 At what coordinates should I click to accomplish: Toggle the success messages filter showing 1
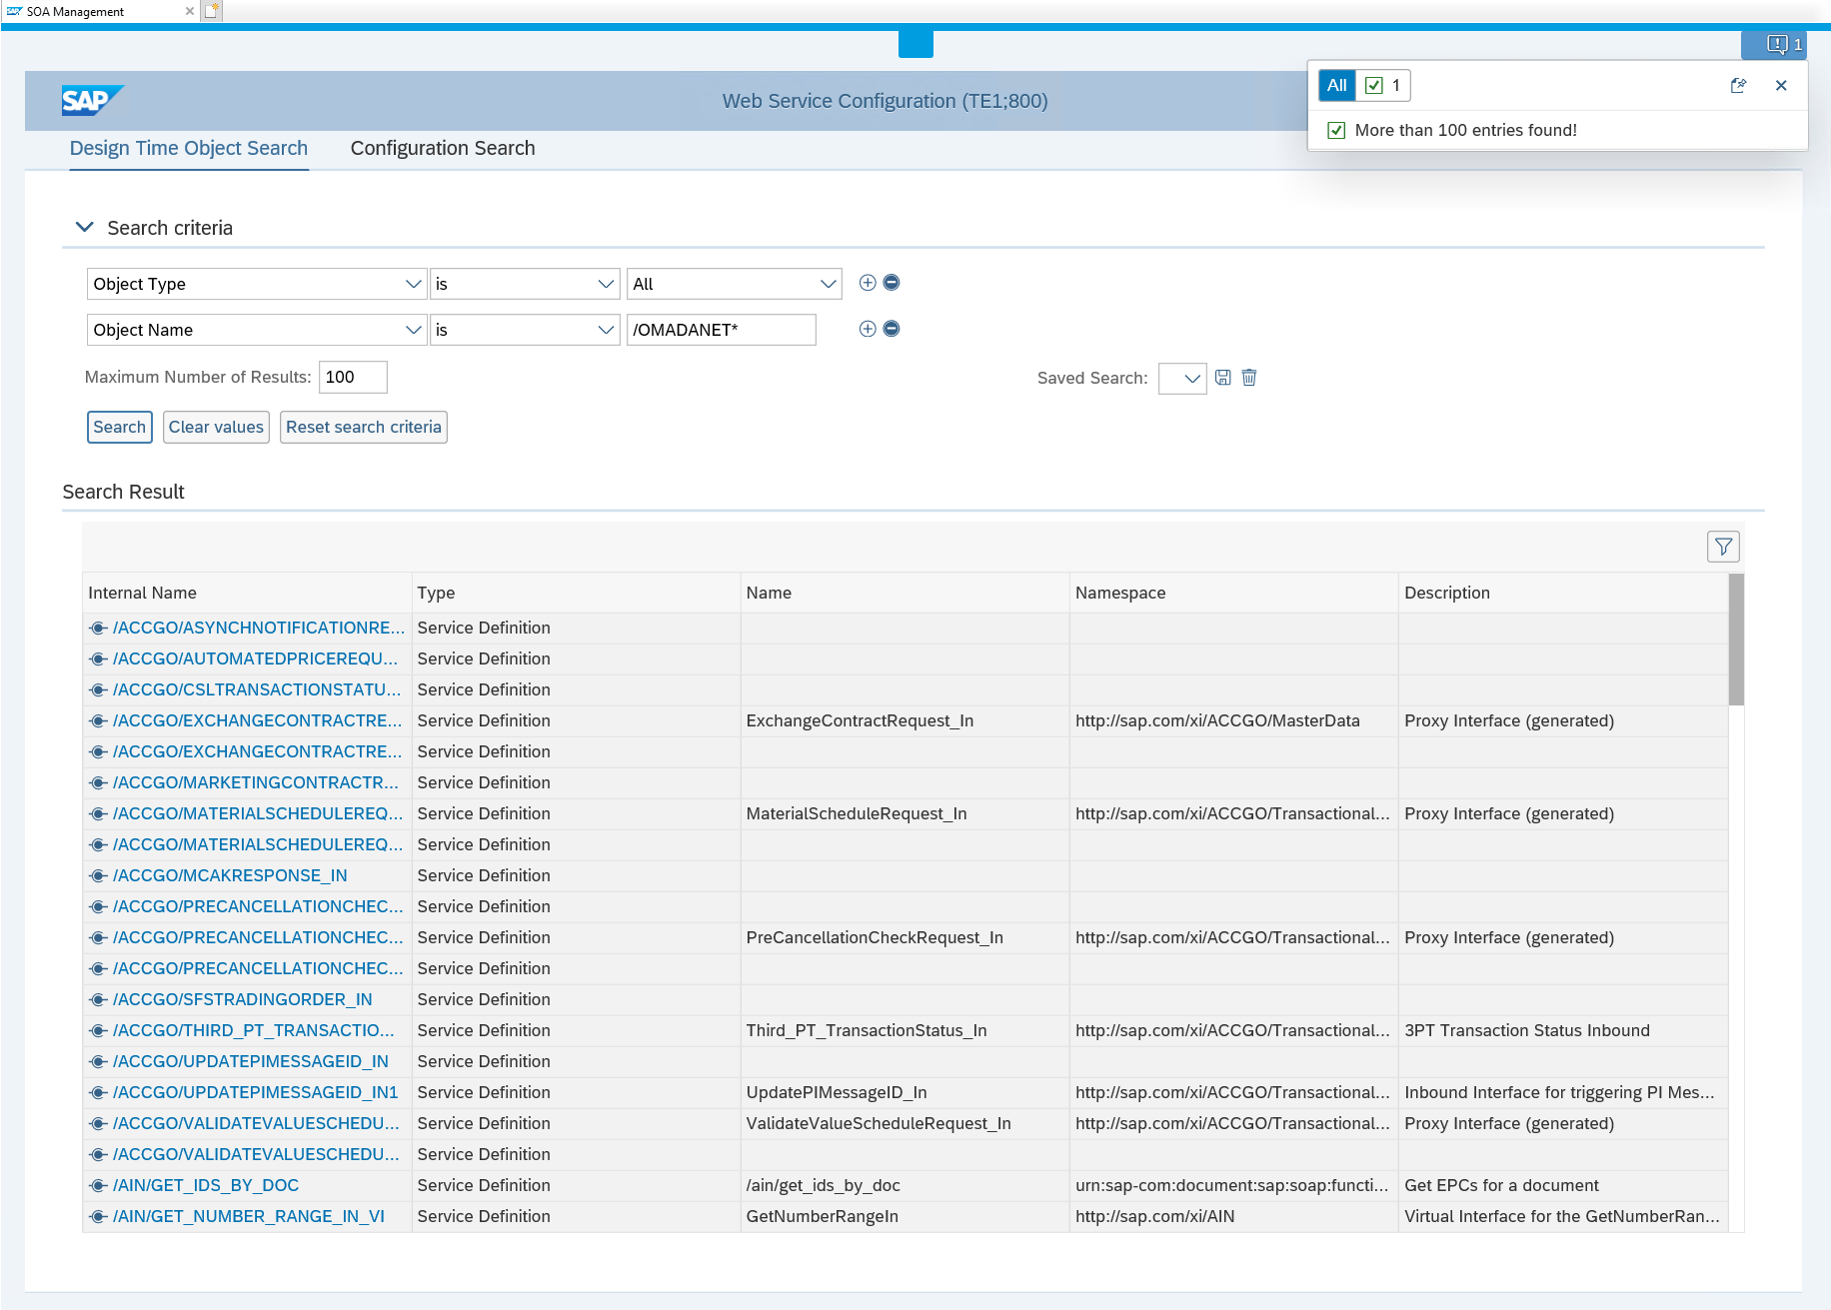point(1383,86)
